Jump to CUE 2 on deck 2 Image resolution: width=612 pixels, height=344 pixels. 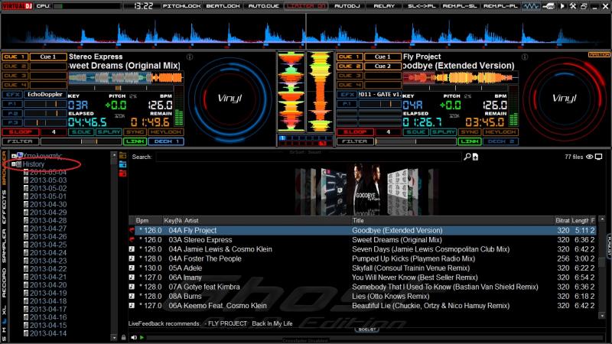point(349,67)
